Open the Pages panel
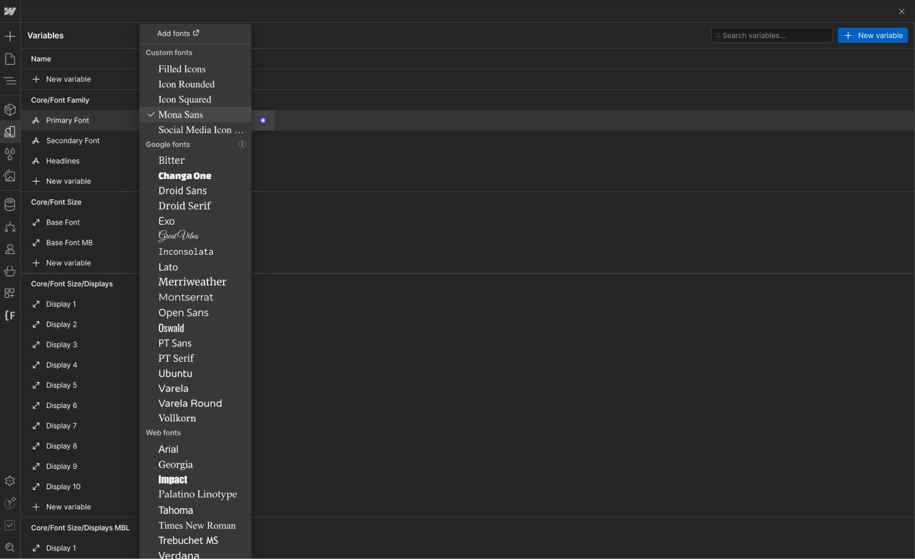The height and width of the screenshot is (559, 915). click(x=10, y=58)
